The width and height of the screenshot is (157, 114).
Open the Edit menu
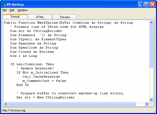point(12,10)
